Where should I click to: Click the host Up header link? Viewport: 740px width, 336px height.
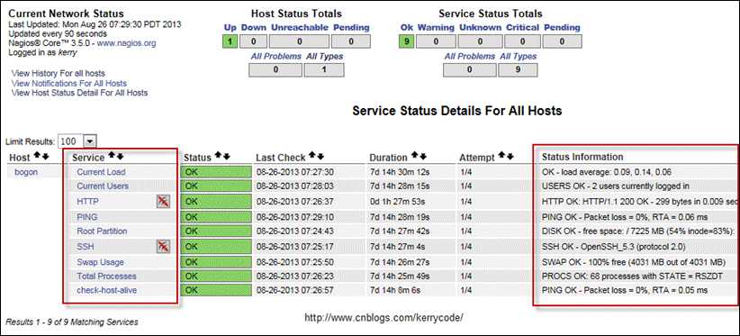pos(230,27)
